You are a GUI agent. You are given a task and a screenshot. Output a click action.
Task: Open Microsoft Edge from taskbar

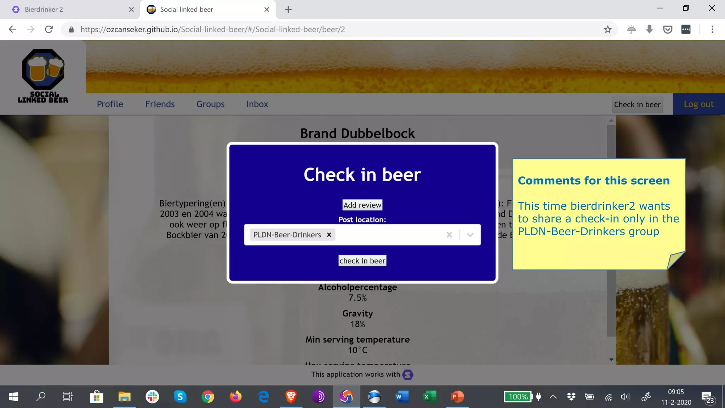(x=263, y=397)
